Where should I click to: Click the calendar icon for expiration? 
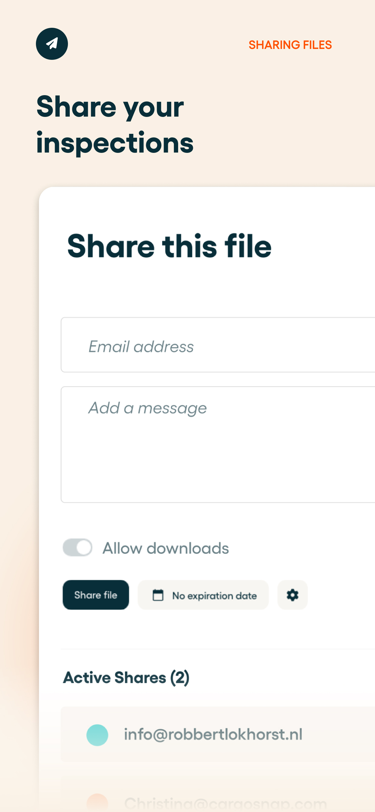click(x=158, y=595)
